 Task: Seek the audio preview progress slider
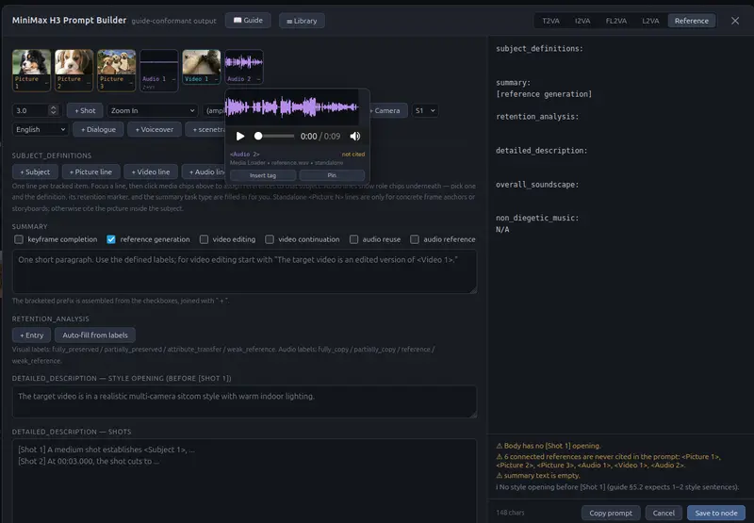point(274,136)
